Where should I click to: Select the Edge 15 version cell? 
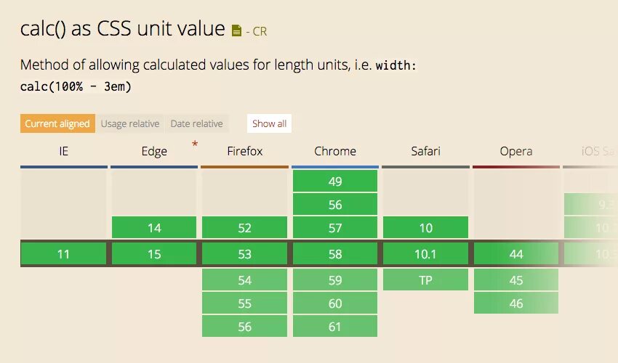(x=154, y=254)
